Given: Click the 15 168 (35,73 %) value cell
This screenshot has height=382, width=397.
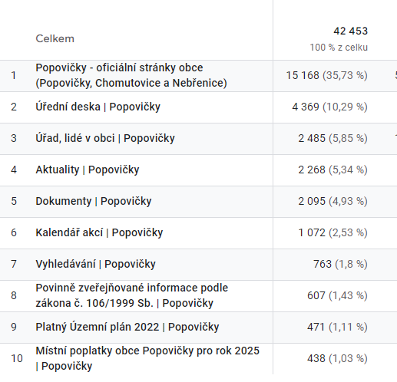Looking at the screenshot, I should pyautogui.click(x=326, y=75).
